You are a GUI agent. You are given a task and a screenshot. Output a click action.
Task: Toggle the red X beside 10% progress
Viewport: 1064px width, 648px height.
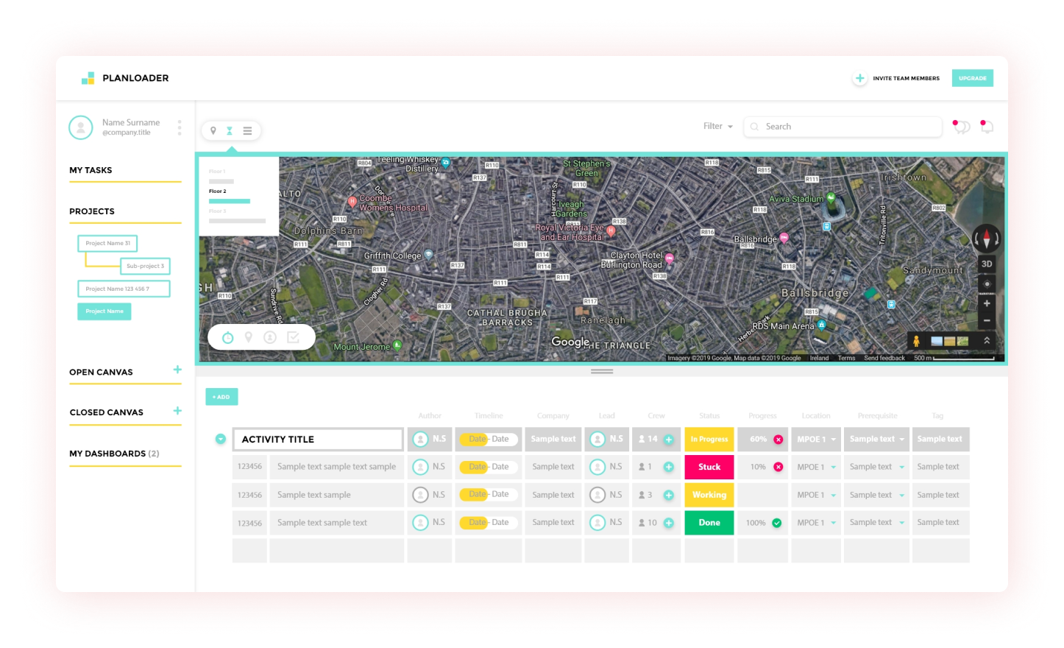(x=778, y=467)
